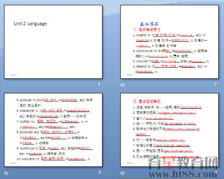Click the blue heading on slide 2
The height and width of the screenshot is (179, 224).
[x=149, y=24]
